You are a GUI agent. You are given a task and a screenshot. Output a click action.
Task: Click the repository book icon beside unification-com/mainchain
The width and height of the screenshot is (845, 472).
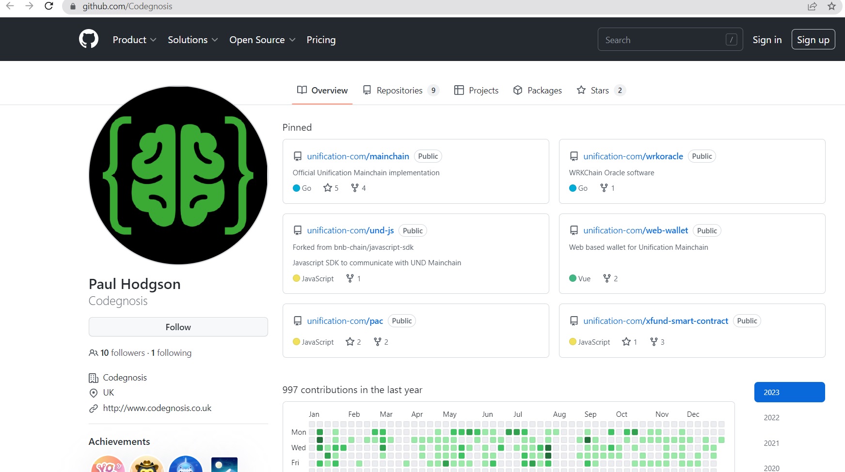click(x=297, y=156)
